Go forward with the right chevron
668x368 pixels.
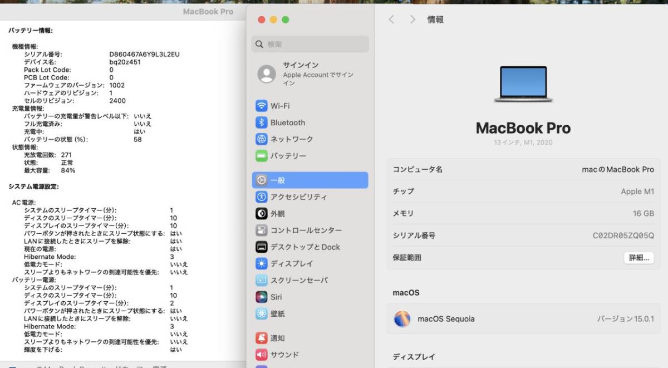click(x=412, y=19)
